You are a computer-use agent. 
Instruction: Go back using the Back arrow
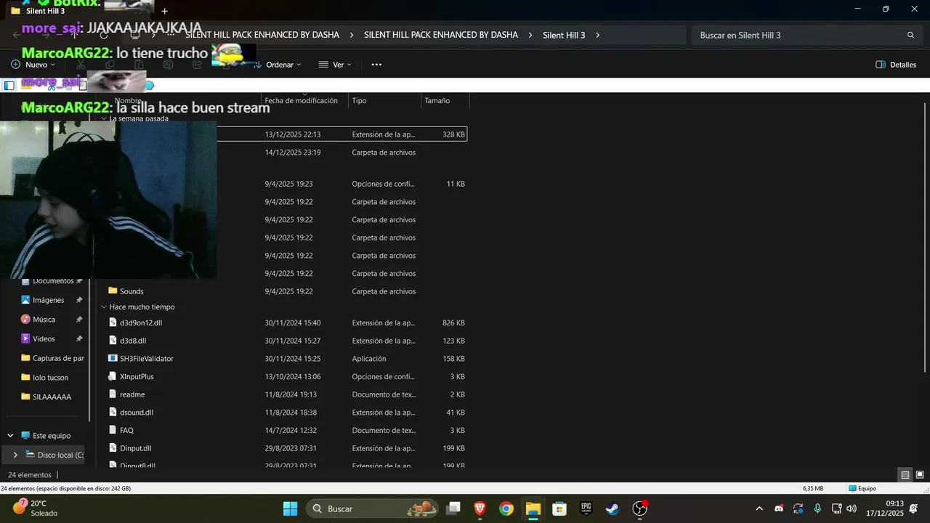click(x=17, y=35)
